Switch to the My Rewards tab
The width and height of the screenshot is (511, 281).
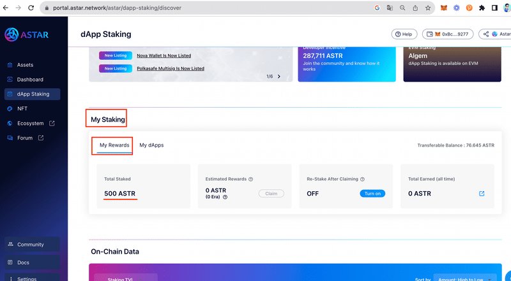coord(114,145)
